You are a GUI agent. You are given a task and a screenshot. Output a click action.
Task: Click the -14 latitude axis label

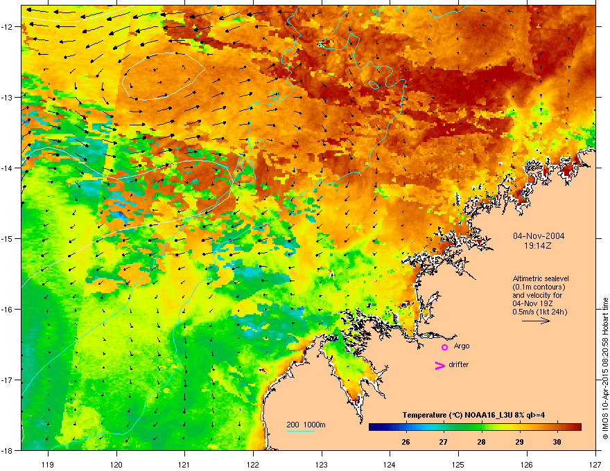(8, 168)
